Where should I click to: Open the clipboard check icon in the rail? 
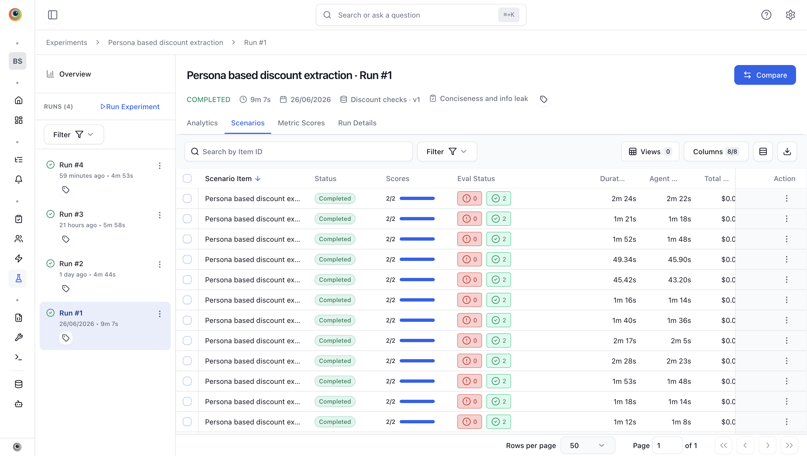(18, 219)
